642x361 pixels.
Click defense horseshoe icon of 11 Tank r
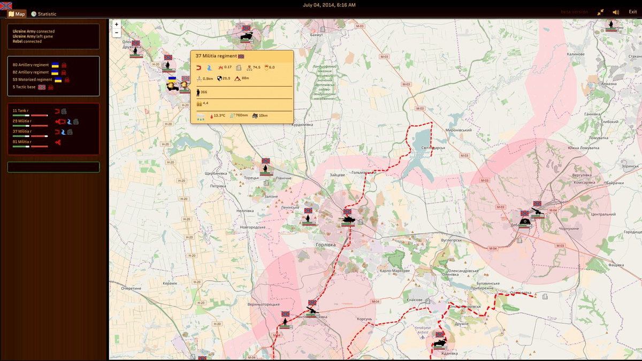point(57,111)
